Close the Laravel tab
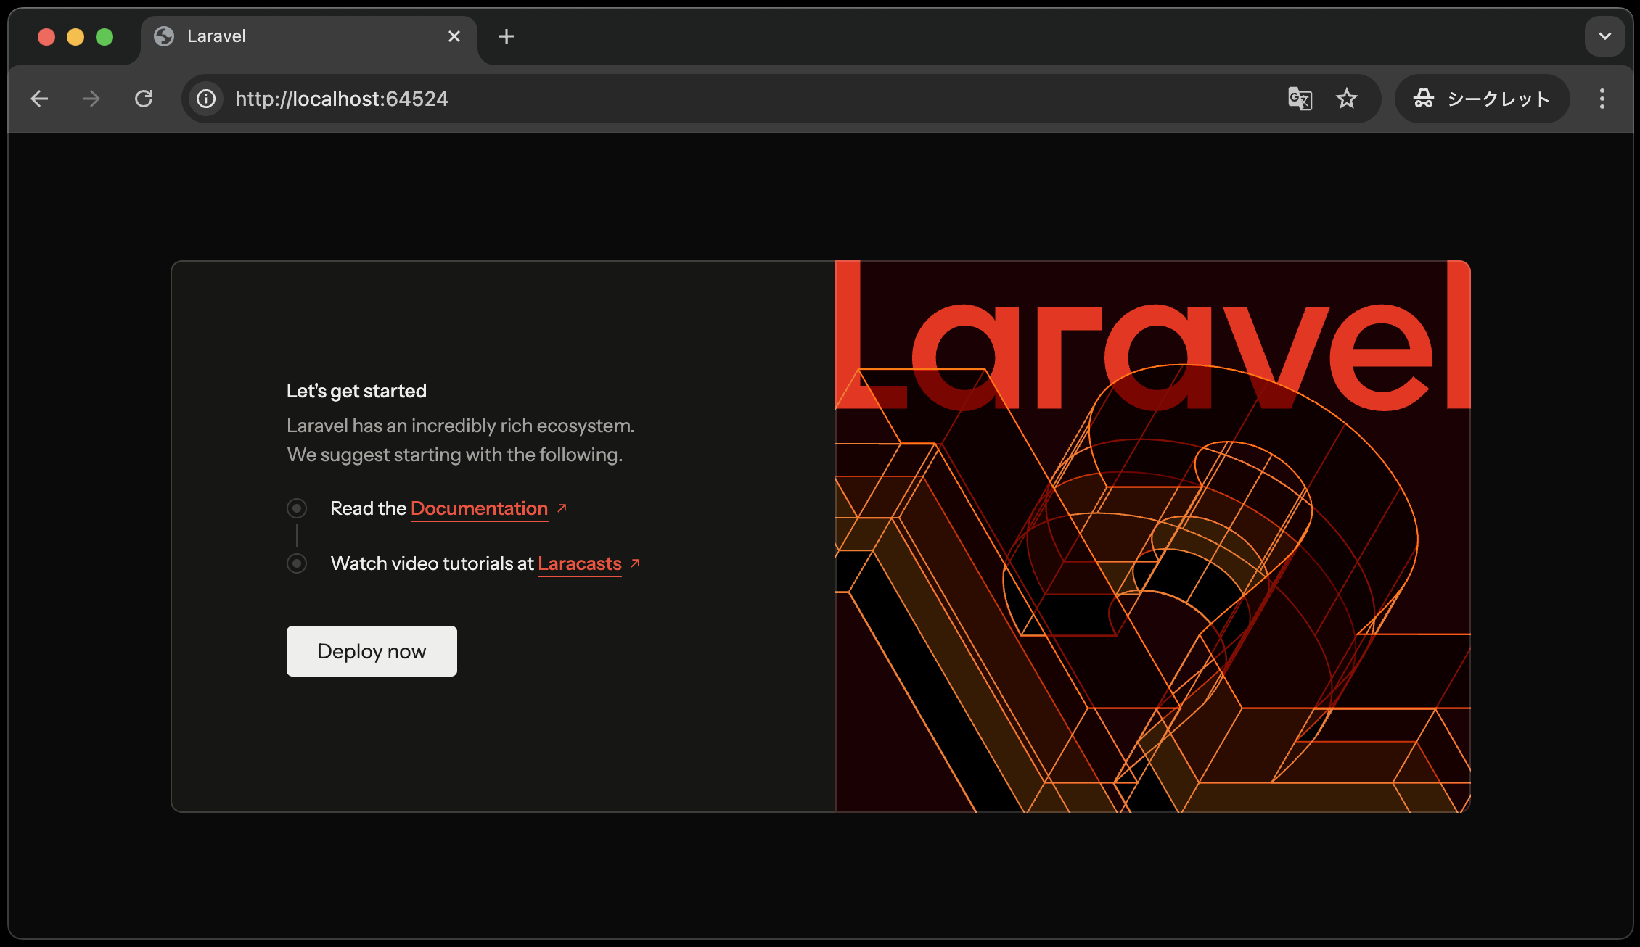Screen dimensions: 1640x947 pyautogui.click(x=454, y=36)
